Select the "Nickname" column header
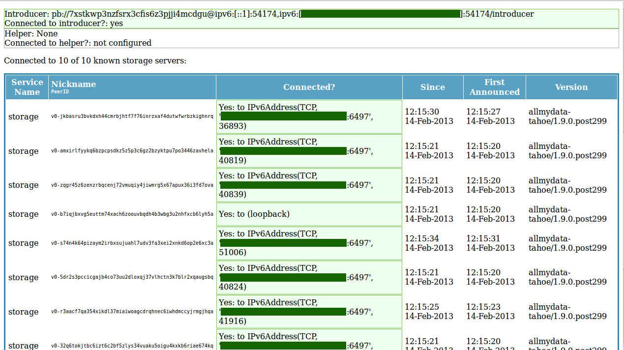This screenshot has width=624, height=350. [x=74, y=84]
